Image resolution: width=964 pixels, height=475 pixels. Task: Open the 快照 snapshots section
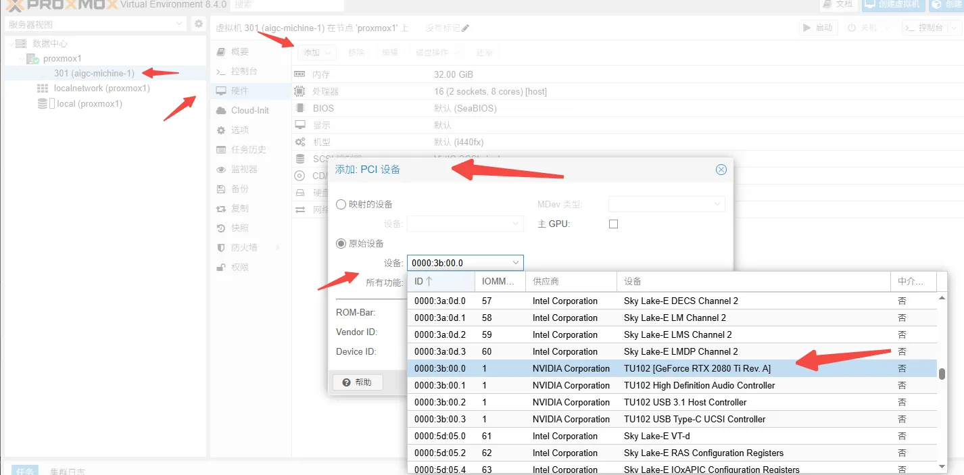(x=239, y=228)
